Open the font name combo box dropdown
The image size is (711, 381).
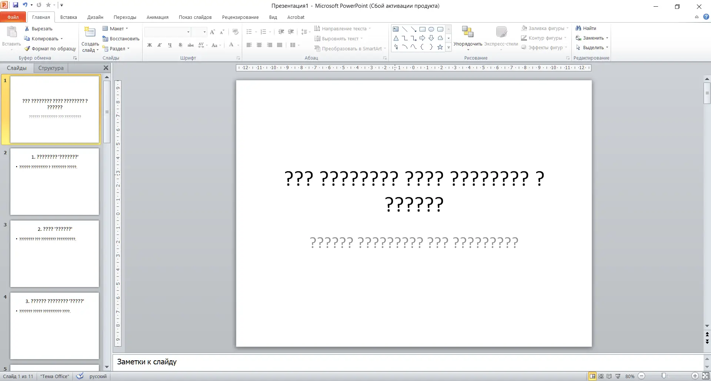188,32
